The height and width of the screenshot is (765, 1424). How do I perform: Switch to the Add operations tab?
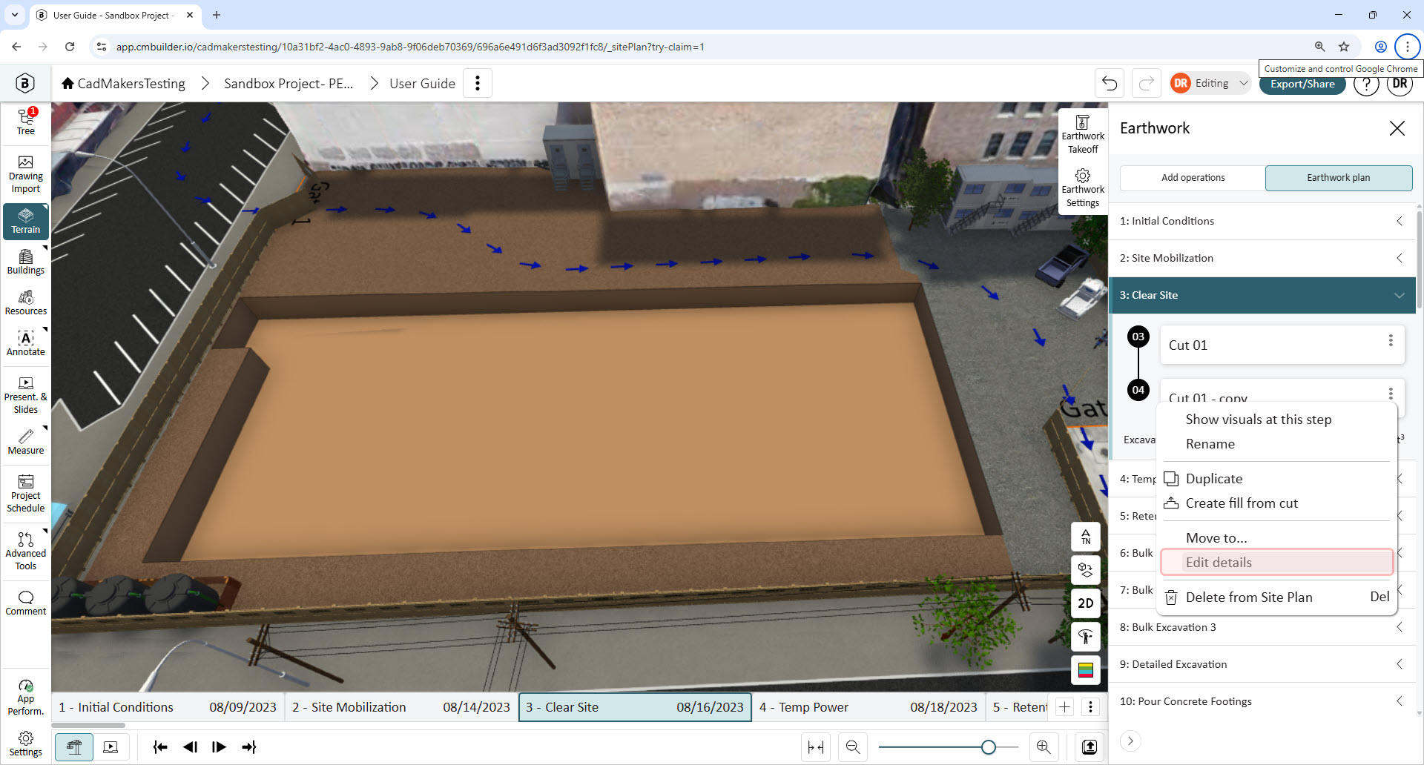(1193, 178)
